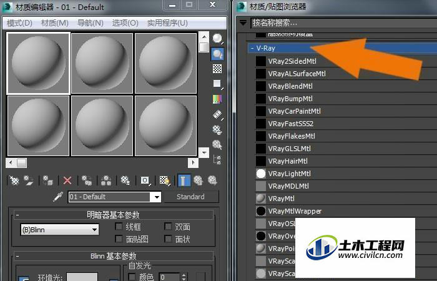Open the 实用程序(U) menu

pyautogui.click(x=167, y=23)
